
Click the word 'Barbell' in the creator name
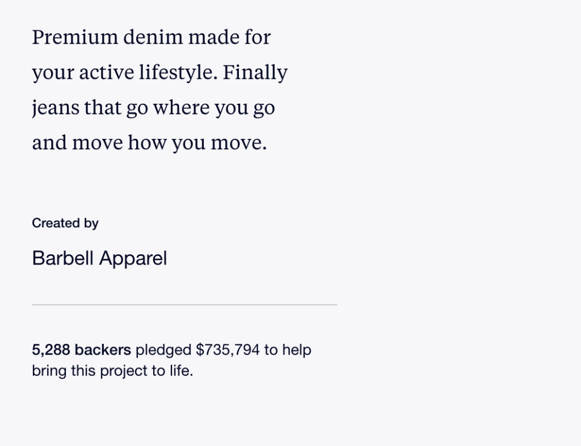[x=62, y=258]
